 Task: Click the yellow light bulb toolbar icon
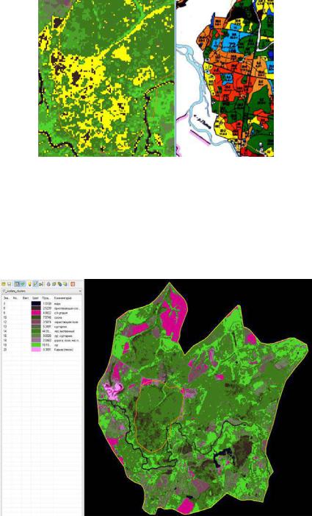(x=29, y=284)
